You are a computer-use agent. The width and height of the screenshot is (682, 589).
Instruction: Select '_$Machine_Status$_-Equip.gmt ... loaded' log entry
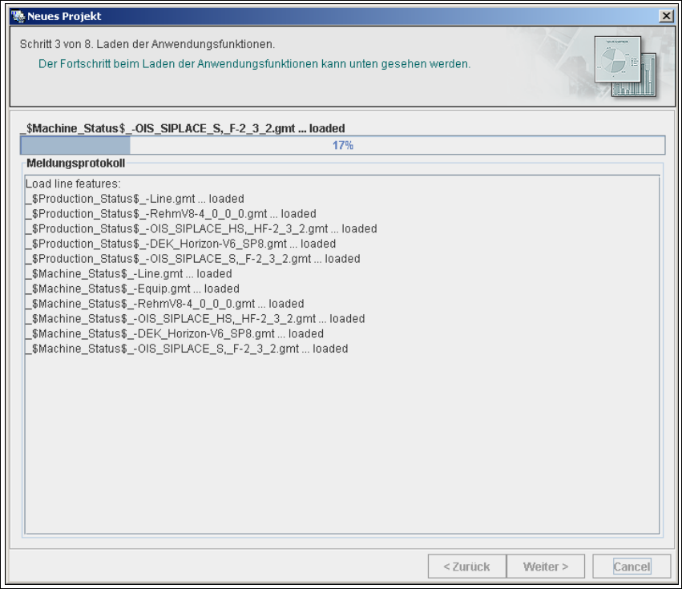pos(133,288)
